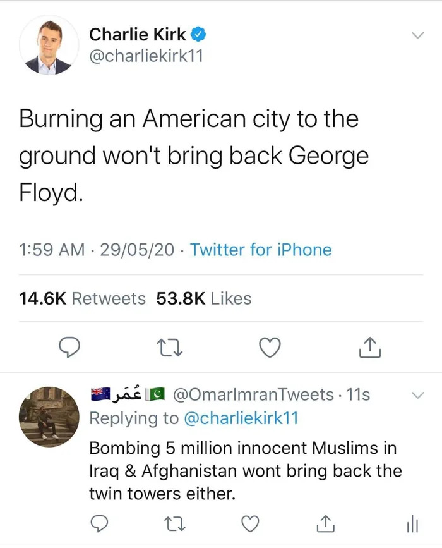Like the reply tweet by tapping its heart
Viewport: 442px width, 548px height.
tap(250, 524)
